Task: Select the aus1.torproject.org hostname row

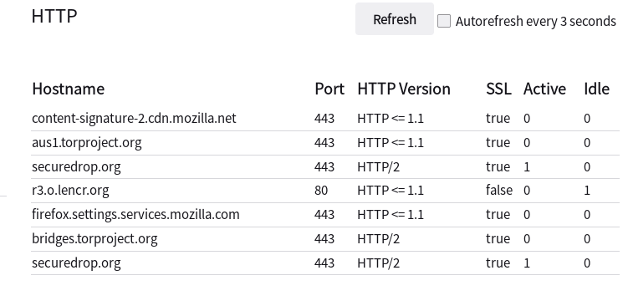Action: coord(325,143)
